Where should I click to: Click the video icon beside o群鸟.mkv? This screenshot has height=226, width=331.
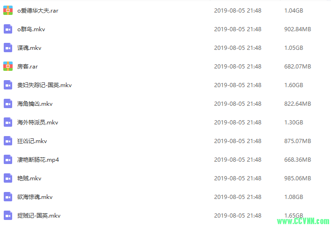[8, 29]
